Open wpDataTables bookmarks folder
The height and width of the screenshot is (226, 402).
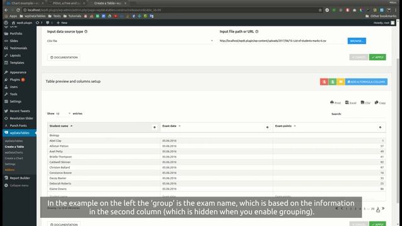click(33, 16)
